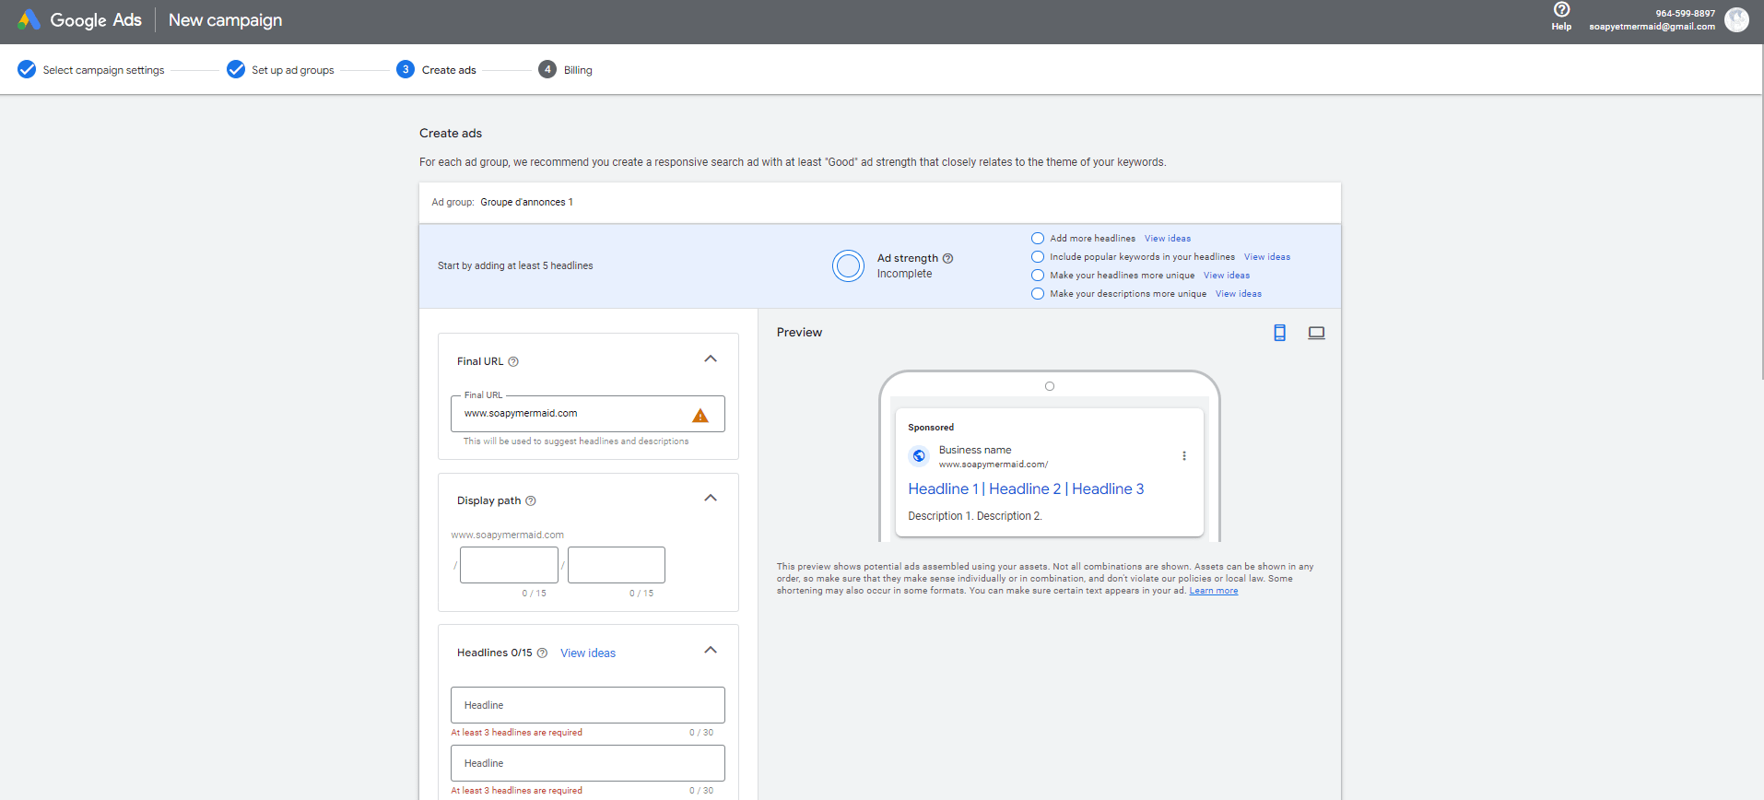Click the first Headline input field
Screen dimensions: 1764x800
[x=588, y=705]
